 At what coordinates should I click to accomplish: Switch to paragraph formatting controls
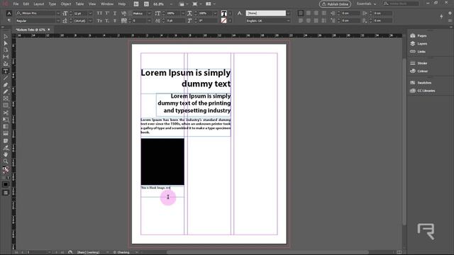tap(9, 21)
